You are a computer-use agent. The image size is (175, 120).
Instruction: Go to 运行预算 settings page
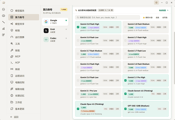click(x=24, y=37)
